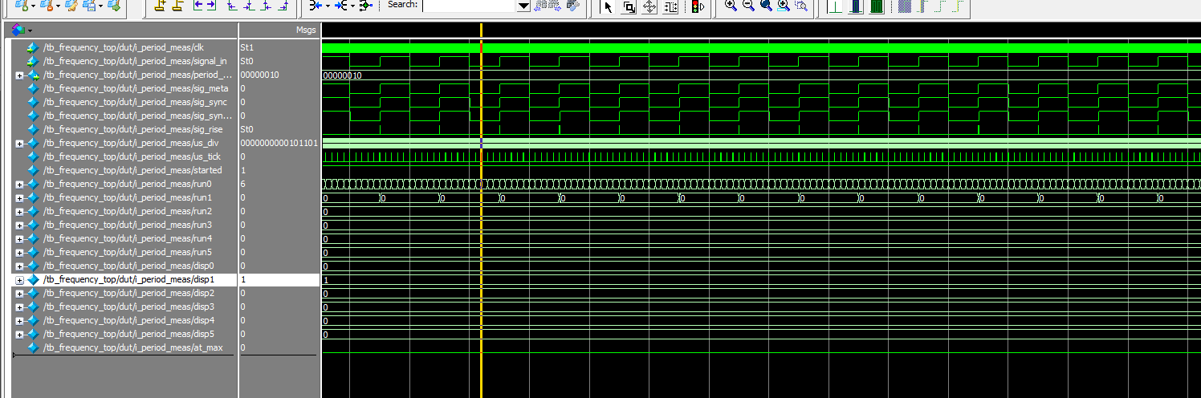Select the i_period_meas/sig_meta signal
This screenshot has width=1201, height=398.
pos(136,88)
